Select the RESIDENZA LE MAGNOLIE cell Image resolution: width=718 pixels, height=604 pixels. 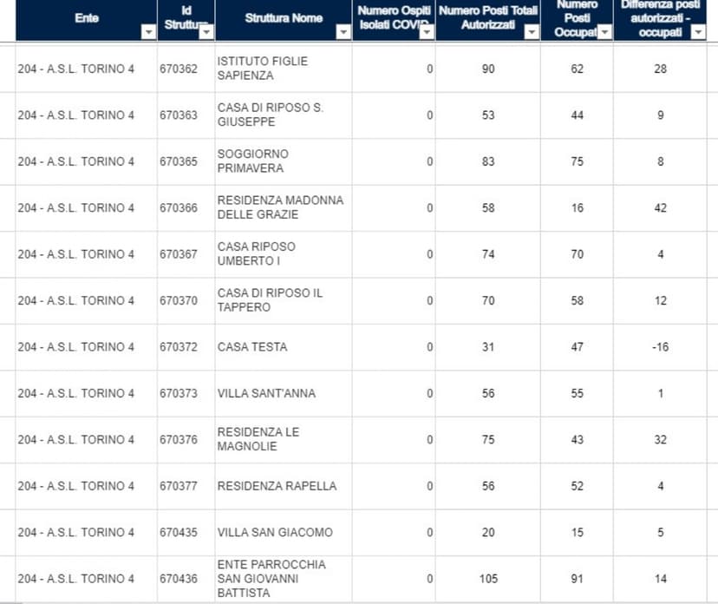258,440
